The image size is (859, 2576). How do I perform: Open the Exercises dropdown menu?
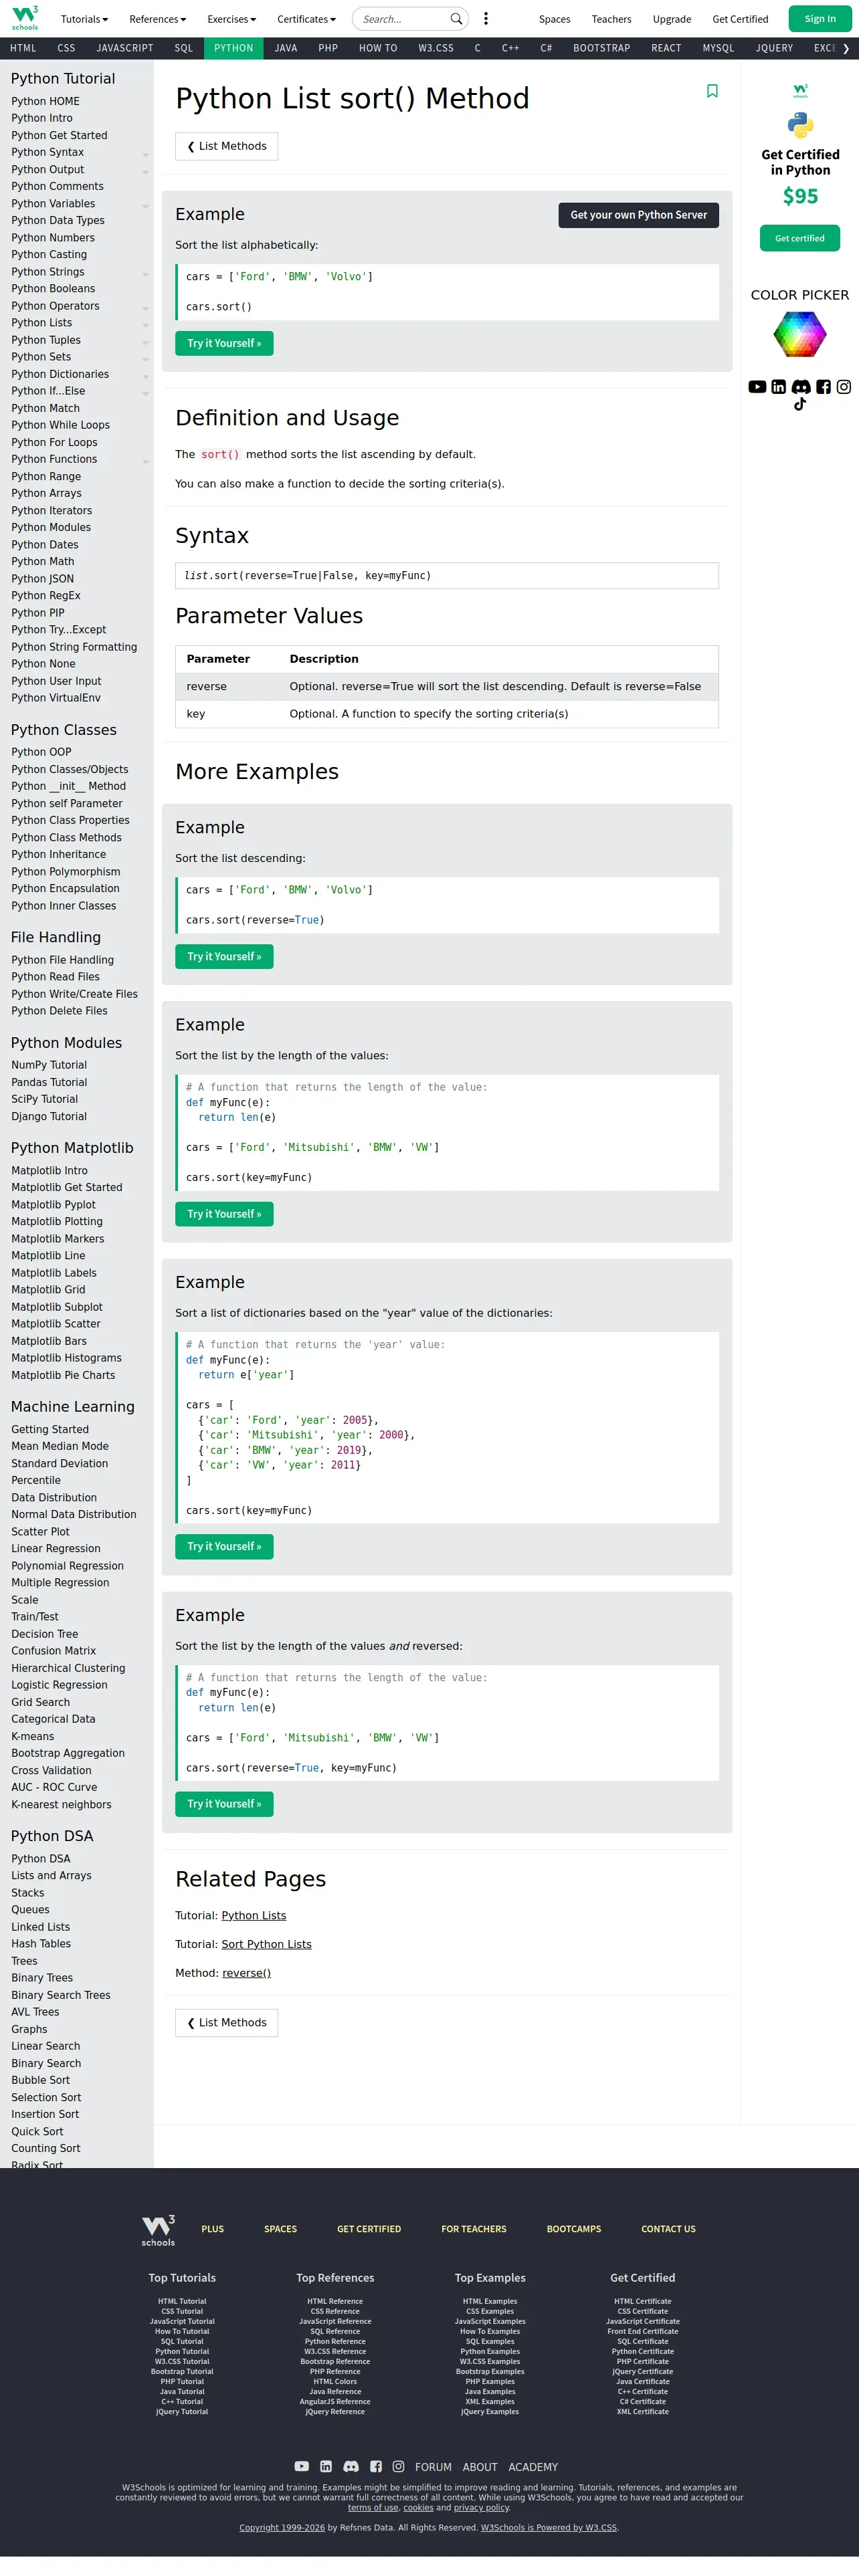tap(231, 19)
